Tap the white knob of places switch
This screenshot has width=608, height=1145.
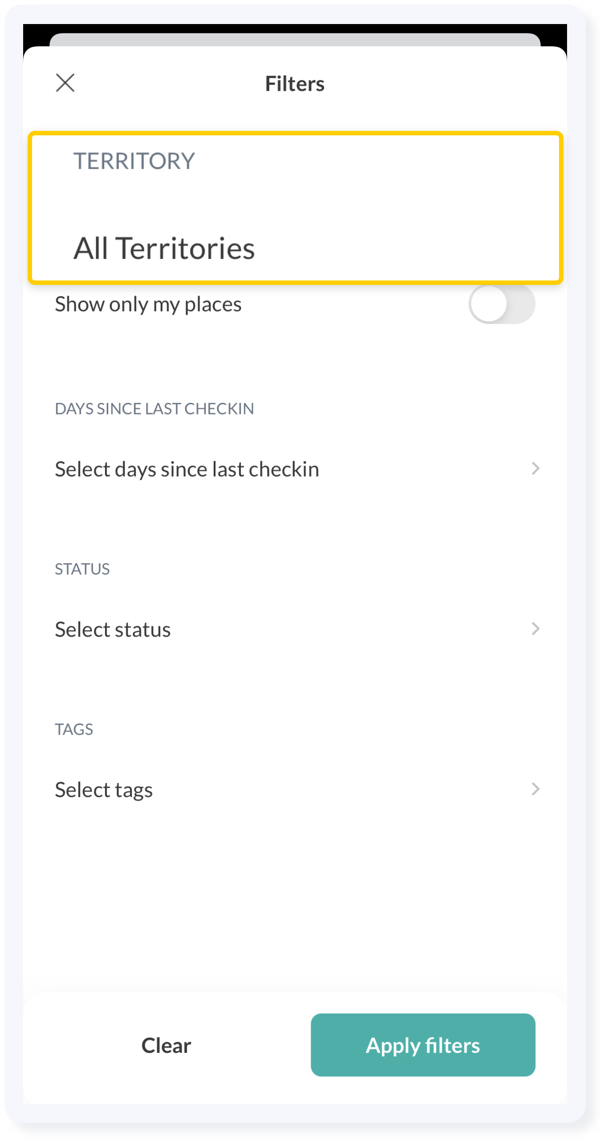coord(489,304)
